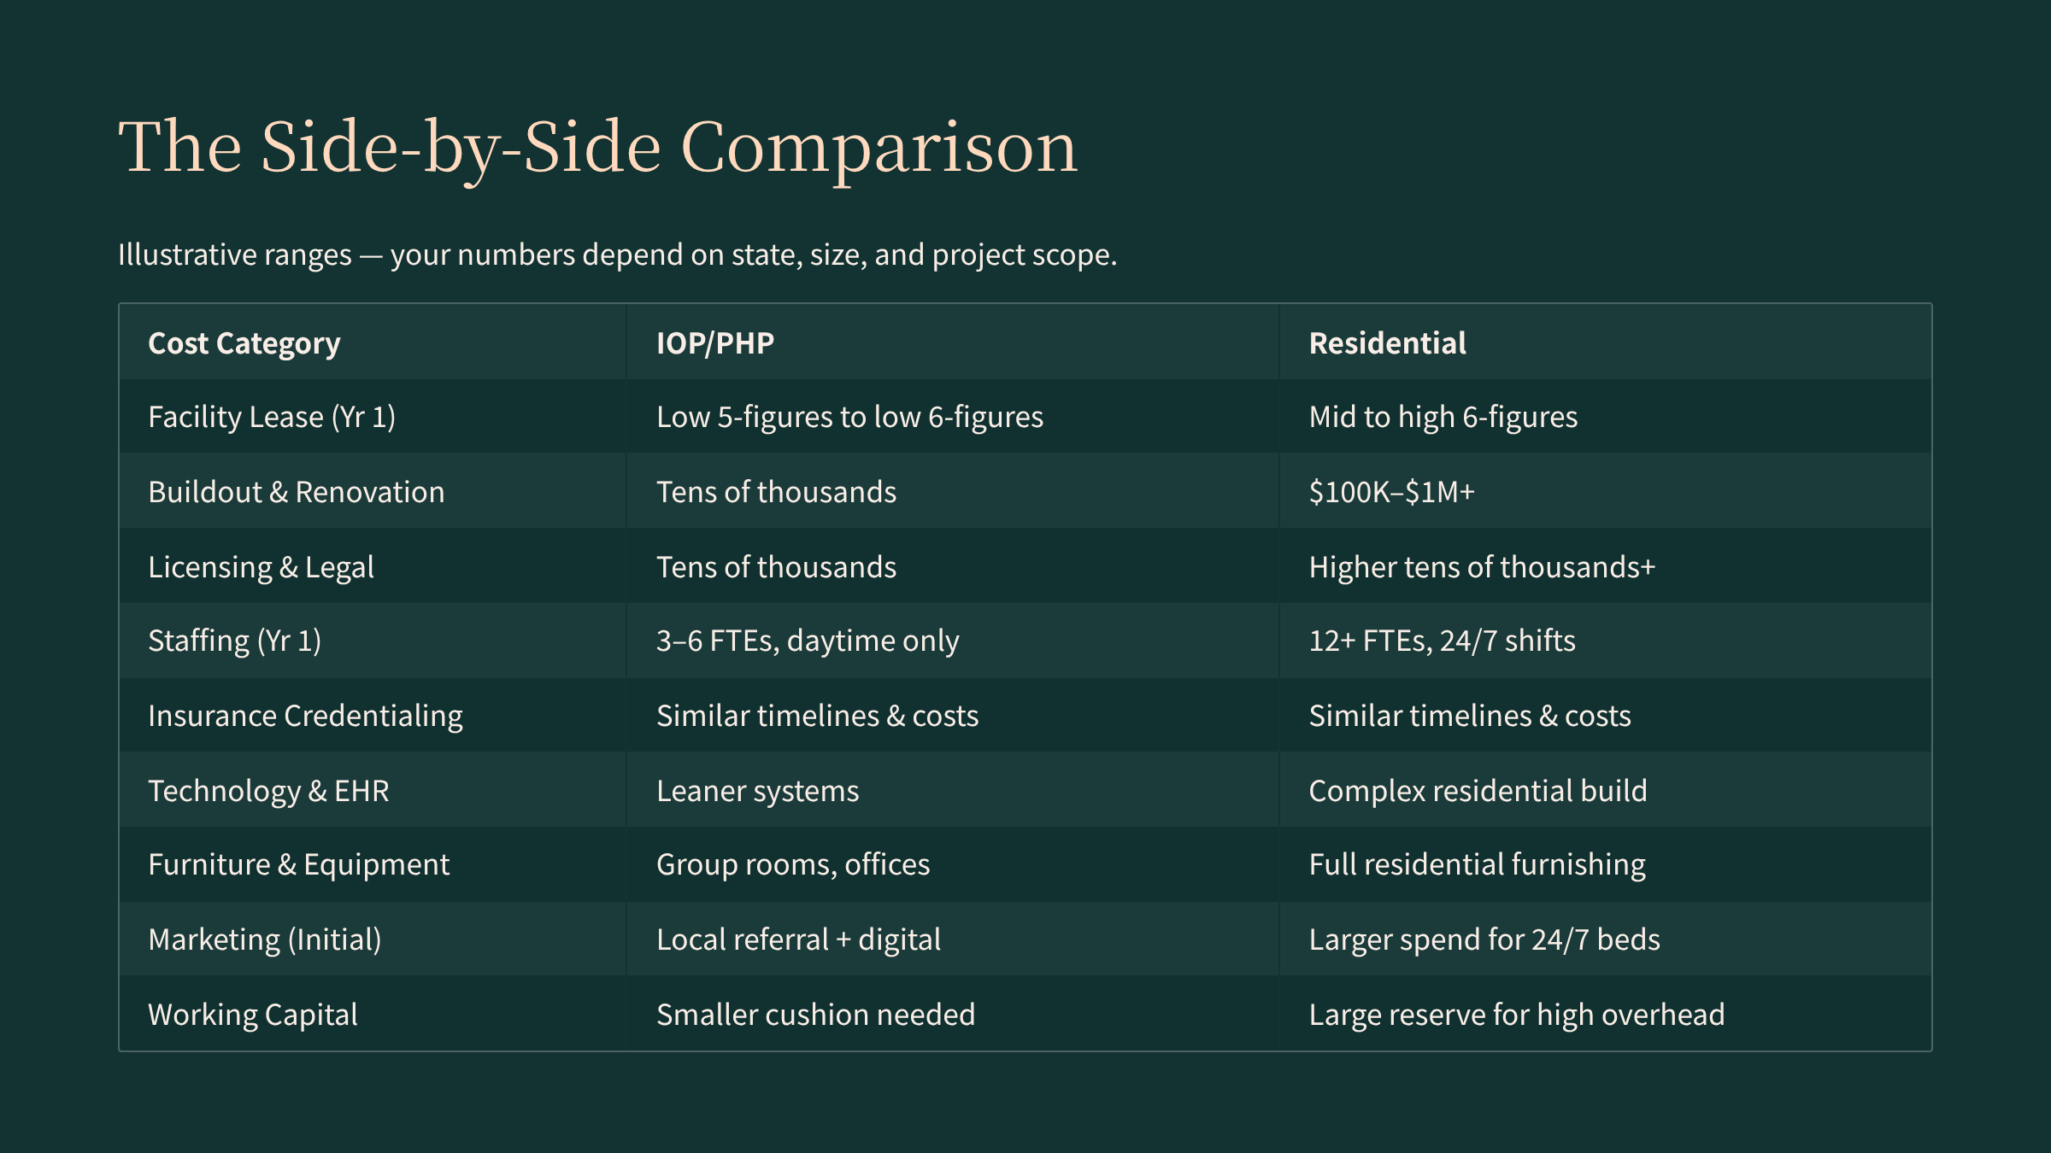The height and width of the screenshot is (1153, 2051).
Task: Click the 'Higher tens of thousands+' cell
Action: pyautogui.click(x=1482, y=567)
